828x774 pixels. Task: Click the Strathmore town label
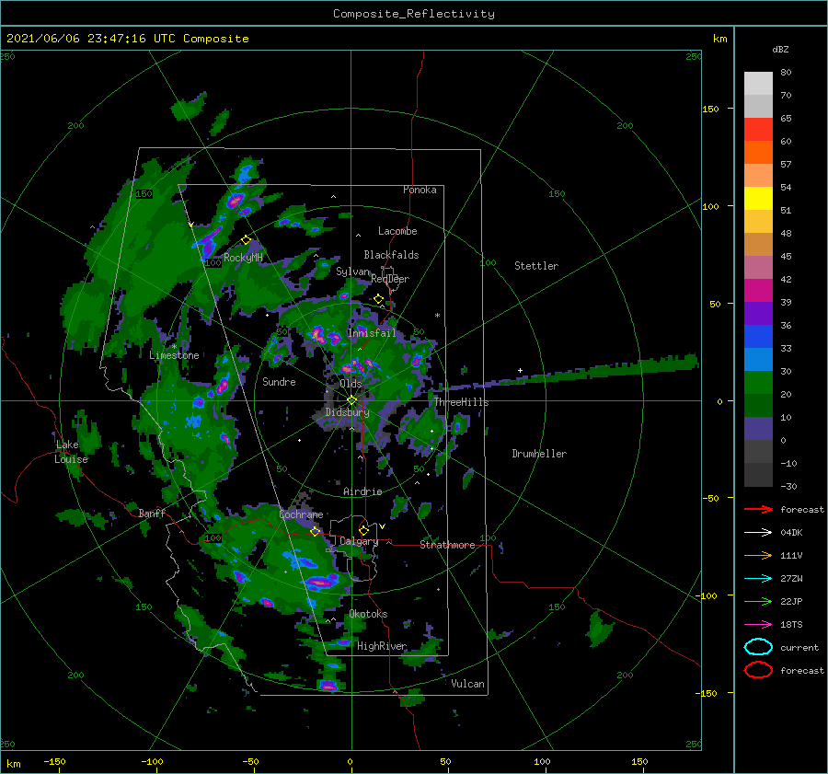coord(447,545)
